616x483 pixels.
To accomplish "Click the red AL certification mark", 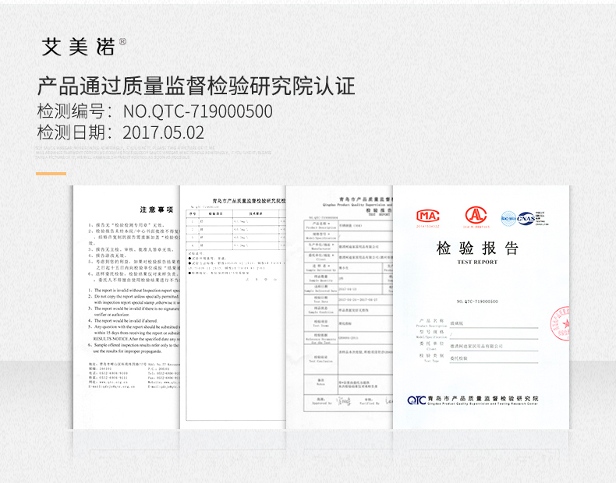I will click(476, 217).
